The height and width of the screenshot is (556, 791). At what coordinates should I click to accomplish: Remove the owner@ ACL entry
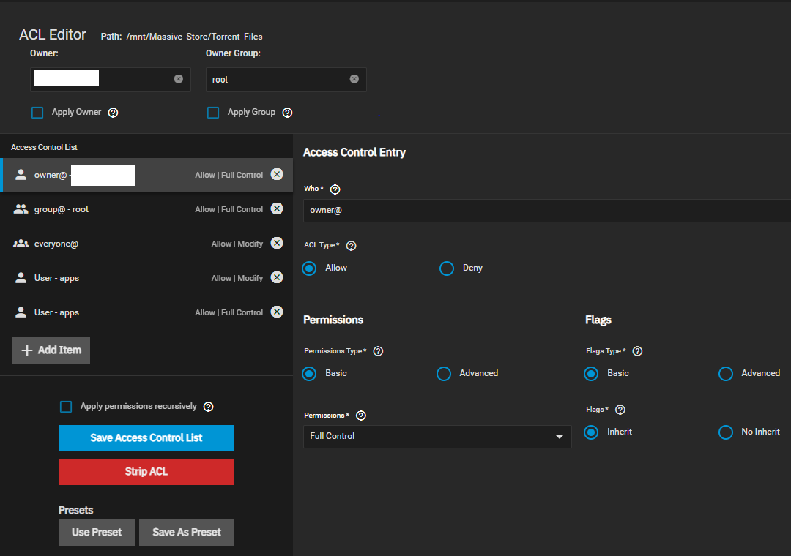277,174
